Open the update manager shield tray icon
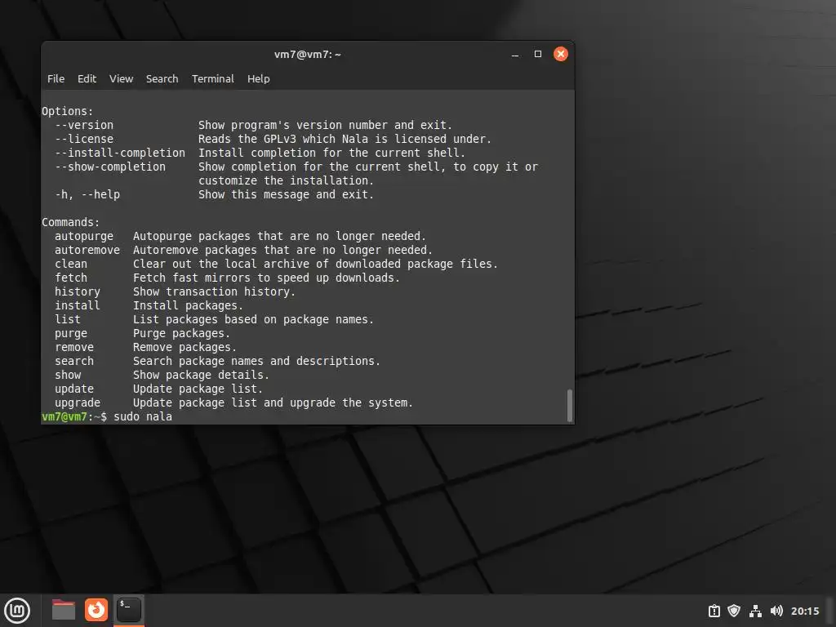Image resolution: width=836 pixels, height=627 pixels. pos(734,611)
